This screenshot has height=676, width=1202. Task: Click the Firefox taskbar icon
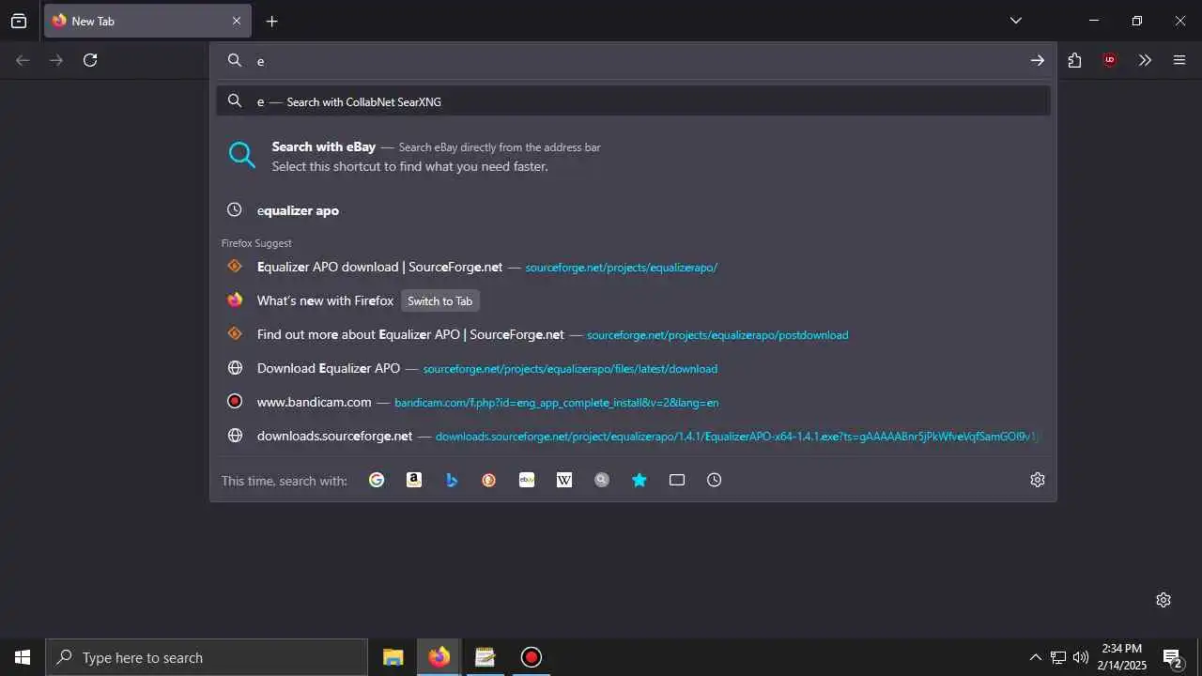tap(439, 657)
